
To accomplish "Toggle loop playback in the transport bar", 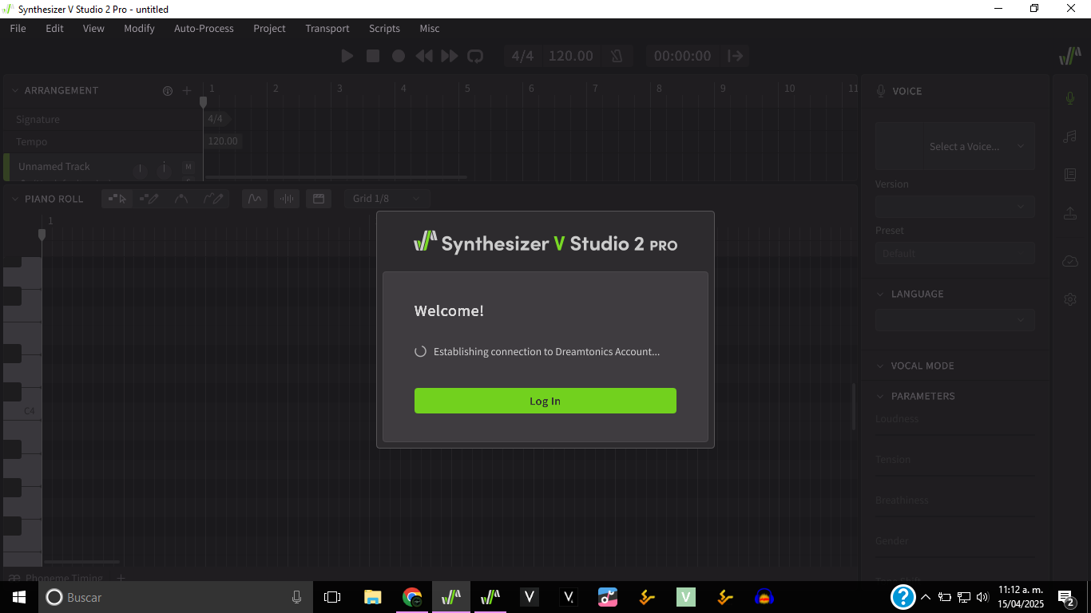I will click(475, 56).
